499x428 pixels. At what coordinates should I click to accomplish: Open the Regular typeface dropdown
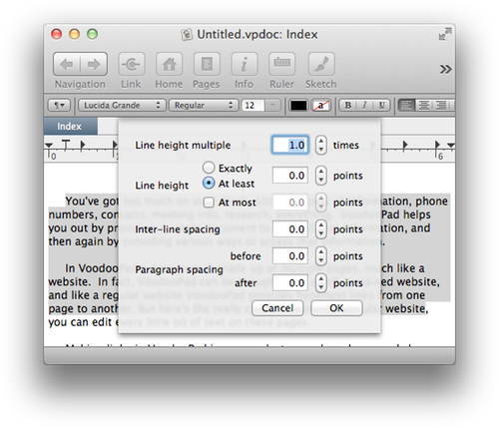point(204,106)
